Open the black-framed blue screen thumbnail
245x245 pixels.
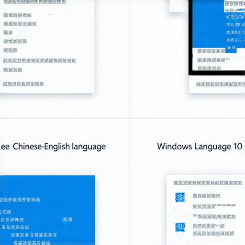[217, 37]
